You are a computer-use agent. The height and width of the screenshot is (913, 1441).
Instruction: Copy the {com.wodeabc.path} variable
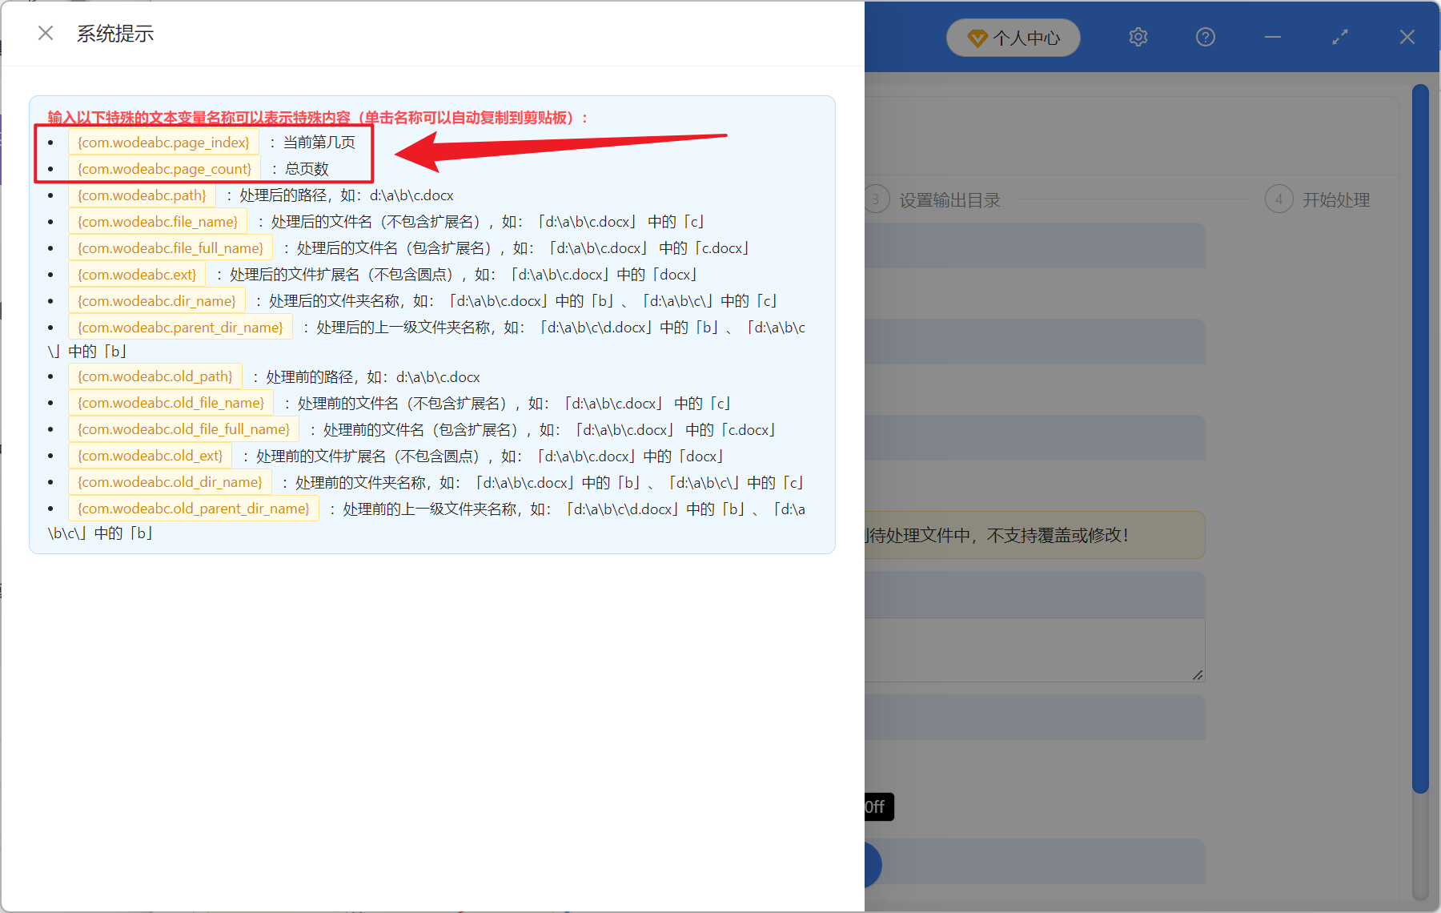[x=142, y=195]
